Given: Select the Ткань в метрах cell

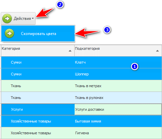Looking at the screenshot, I should coord(118,86).
